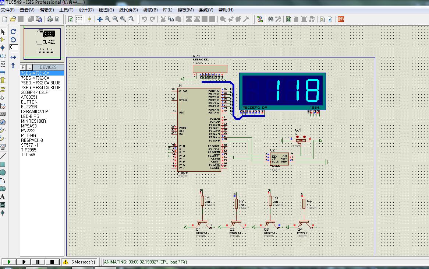This screenshot has width=429, height=269.
Task: Switch to subcircuit mode
Action: pos(3,80)
